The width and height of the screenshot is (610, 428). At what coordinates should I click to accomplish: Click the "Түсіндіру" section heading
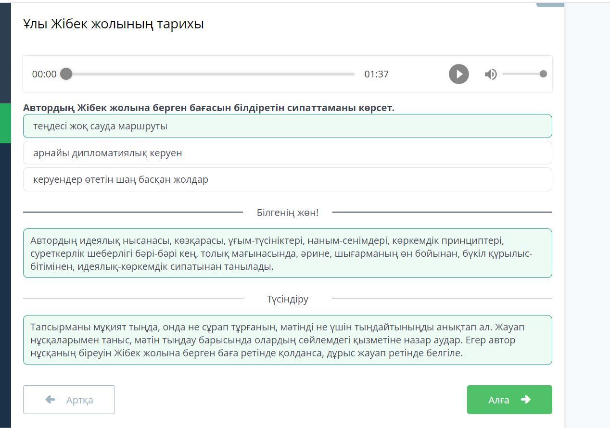[287, 299]
